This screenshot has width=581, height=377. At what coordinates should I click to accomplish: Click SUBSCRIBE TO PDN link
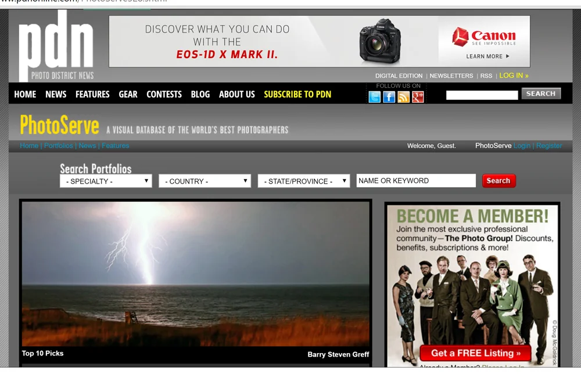click(x=297, y=95)
